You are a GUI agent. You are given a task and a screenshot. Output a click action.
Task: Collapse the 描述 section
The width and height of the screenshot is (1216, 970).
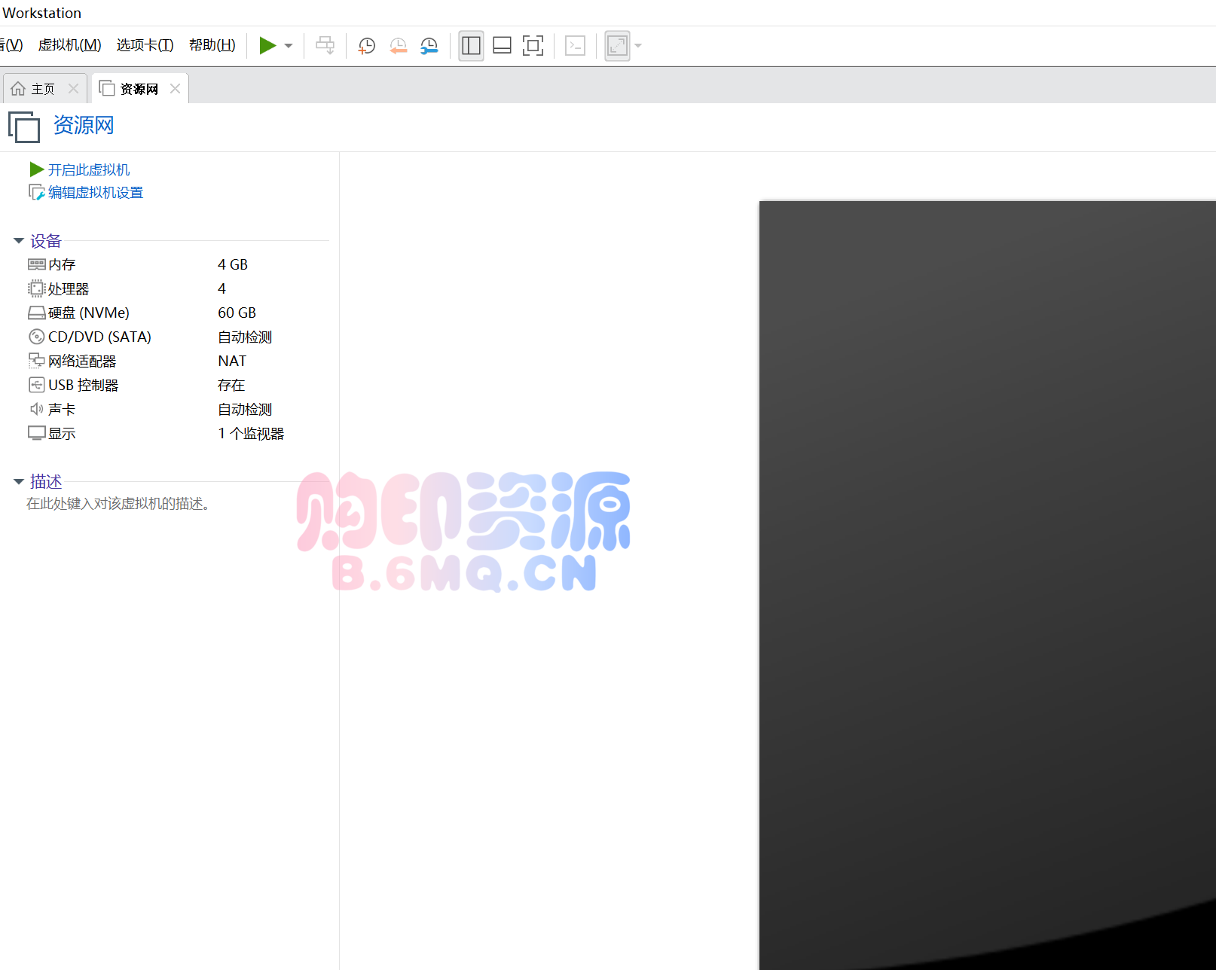19,481
